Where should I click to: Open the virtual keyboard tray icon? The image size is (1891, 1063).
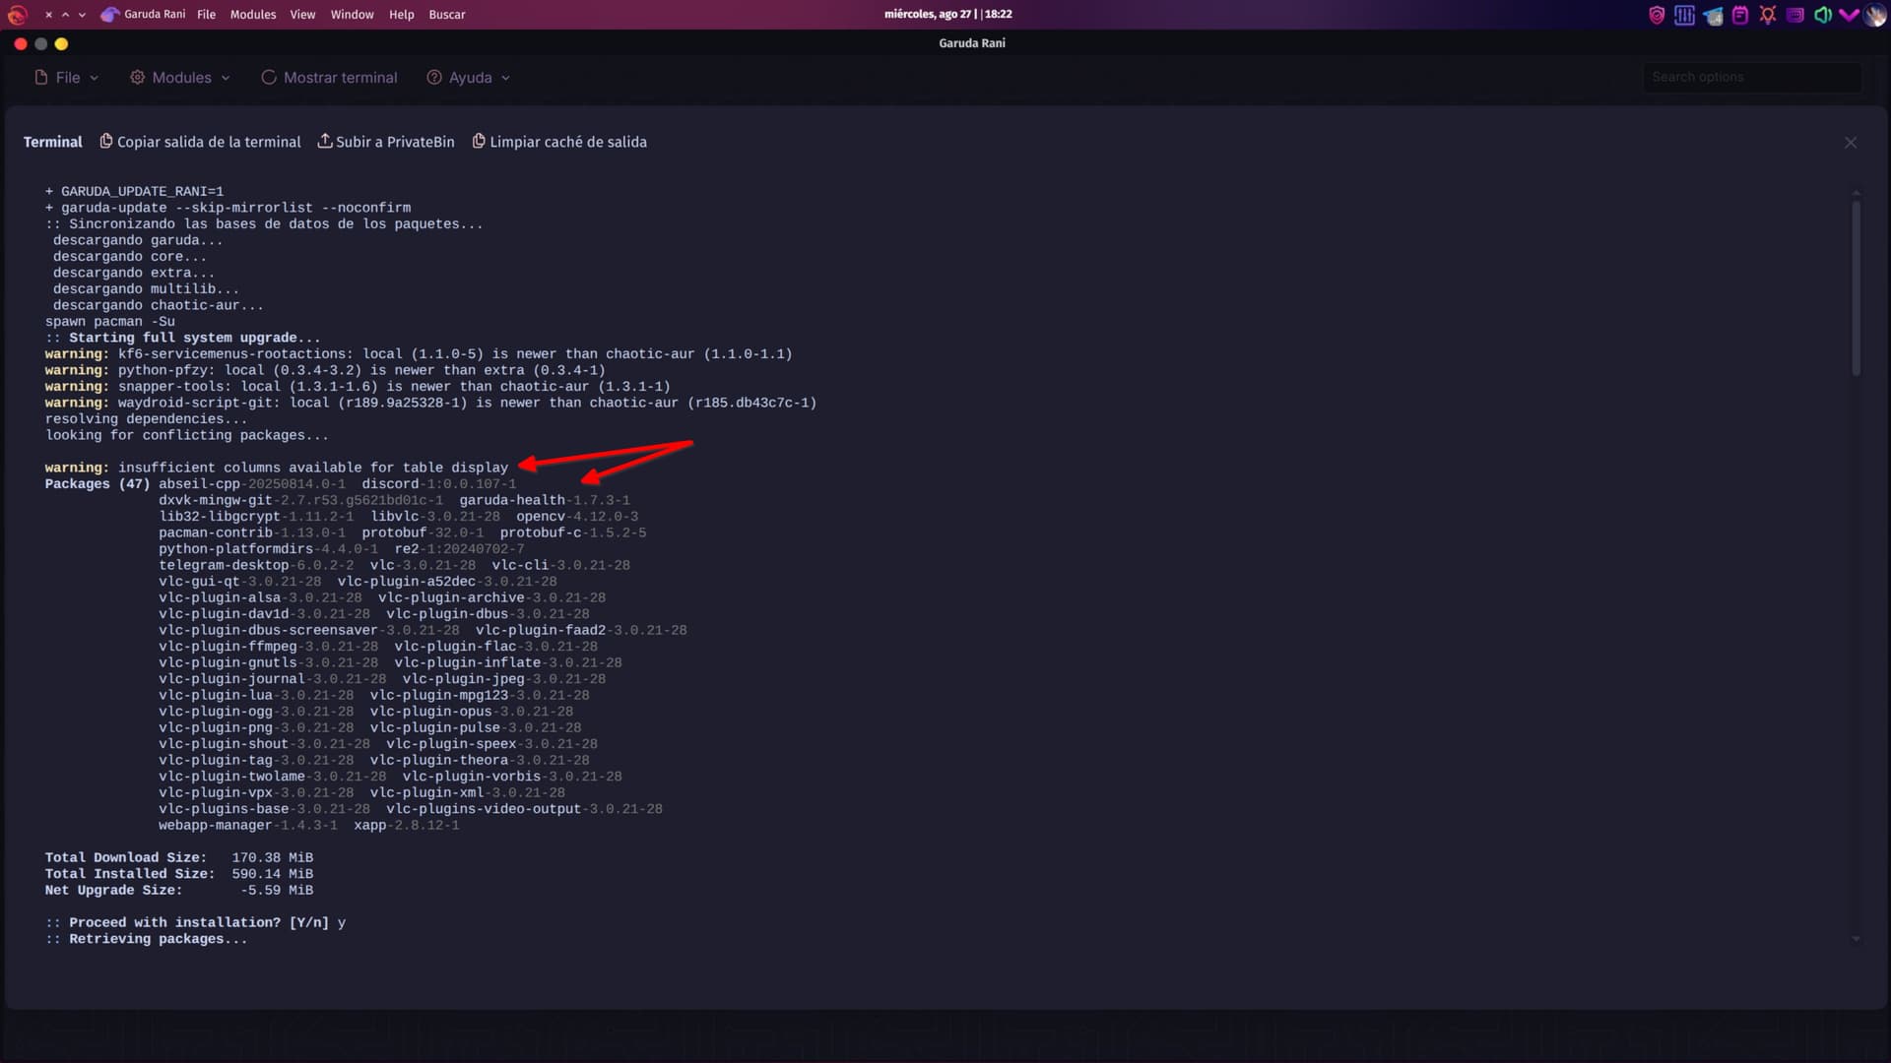1795,15
